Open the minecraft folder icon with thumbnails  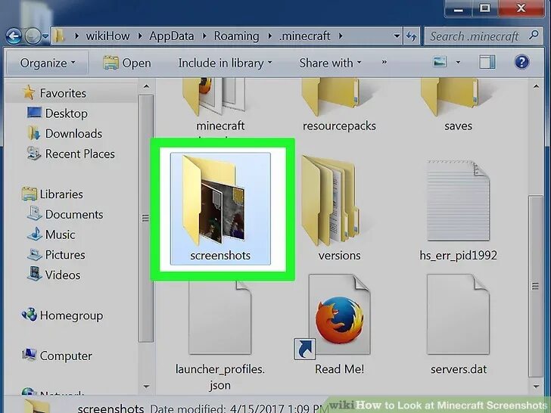point(213,98)
